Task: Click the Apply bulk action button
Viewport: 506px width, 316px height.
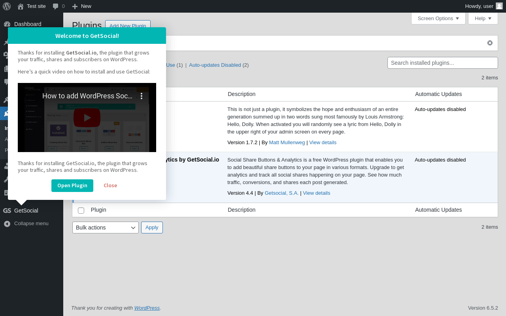Action: (x=152, y=228)
